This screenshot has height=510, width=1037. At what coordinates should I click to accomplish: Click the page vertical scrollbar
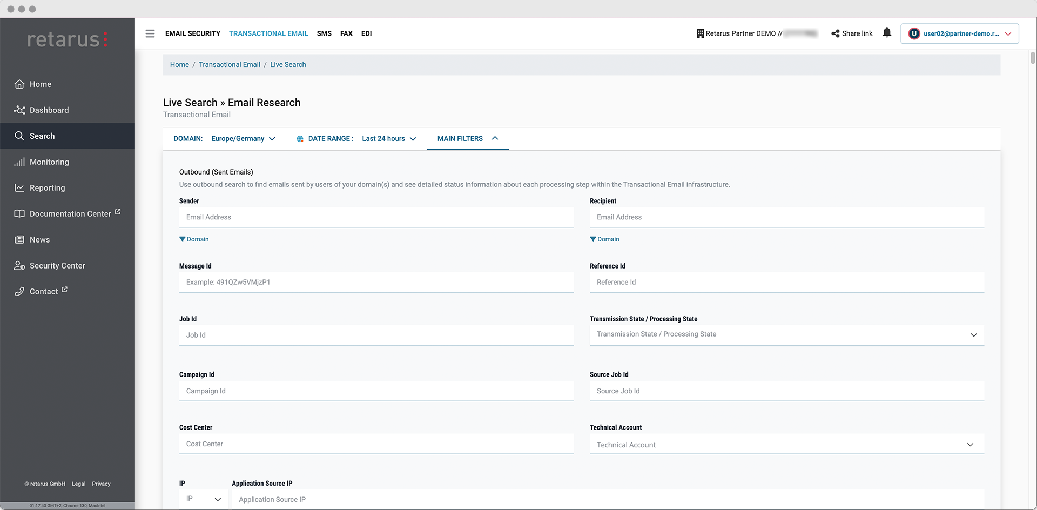coord(1033,58)
